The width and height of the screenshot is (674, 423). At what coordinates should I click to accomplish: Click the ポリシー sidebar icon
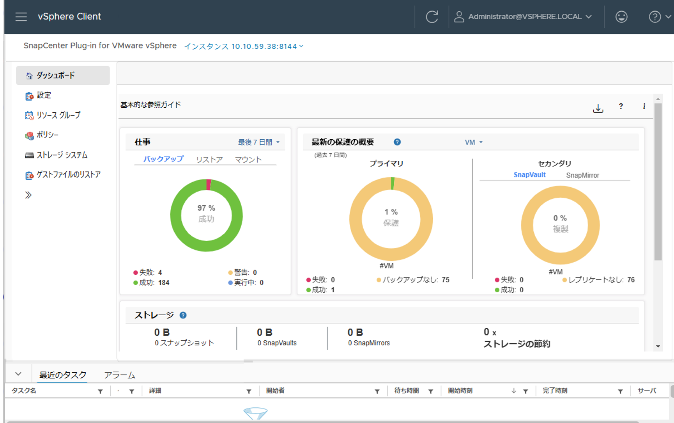click(29, 135)
